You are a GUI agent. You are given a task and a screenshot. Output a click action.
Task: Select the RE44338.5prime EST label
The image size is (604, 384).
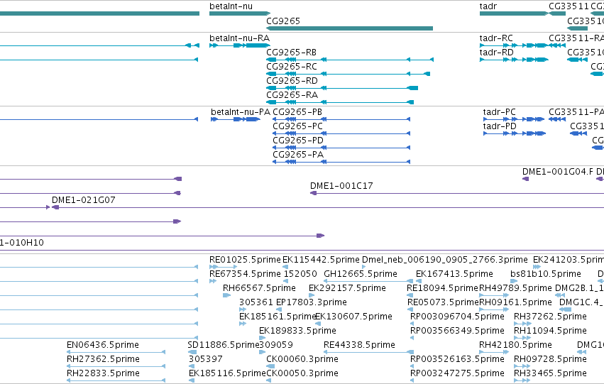point(359,346)
